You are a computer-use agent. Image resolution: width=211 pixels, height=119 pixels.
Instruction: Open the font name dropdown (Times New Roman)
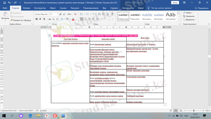pos(41,14)
